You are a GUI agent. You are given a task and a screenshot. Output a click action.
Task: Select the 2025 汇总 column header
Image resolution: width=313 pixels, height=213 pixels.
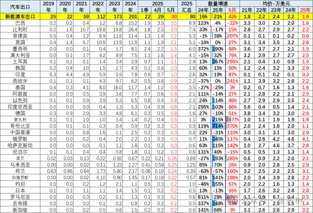coord(186,7)
